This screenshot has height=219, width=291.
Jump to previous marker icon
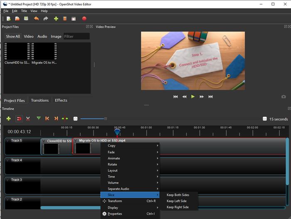47,119
